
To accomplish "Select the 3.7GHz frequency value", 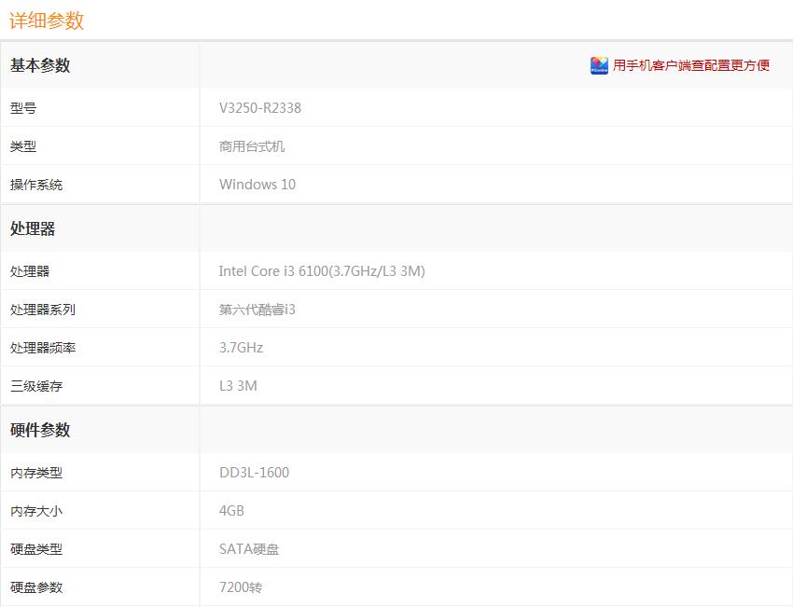I will click(242, 348).
